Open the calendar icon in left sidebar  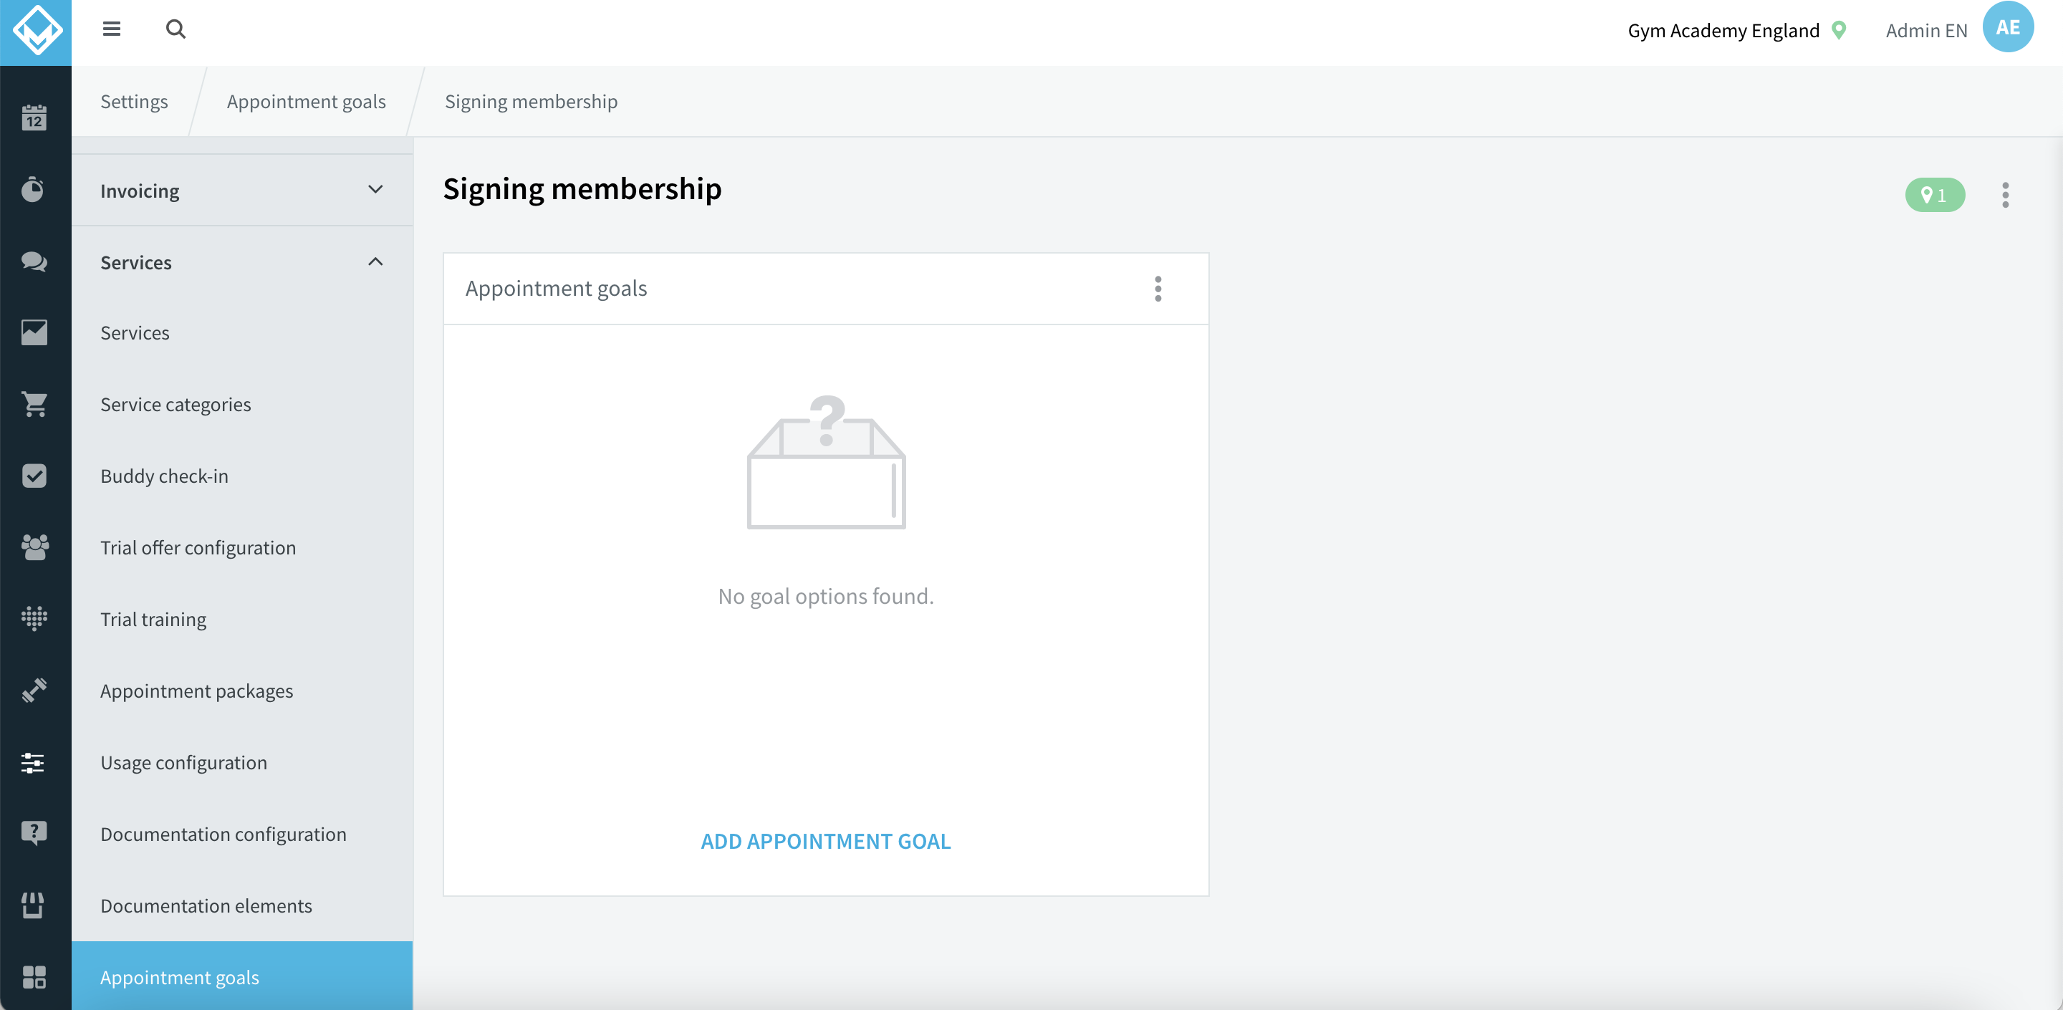(x=34, y=117)
